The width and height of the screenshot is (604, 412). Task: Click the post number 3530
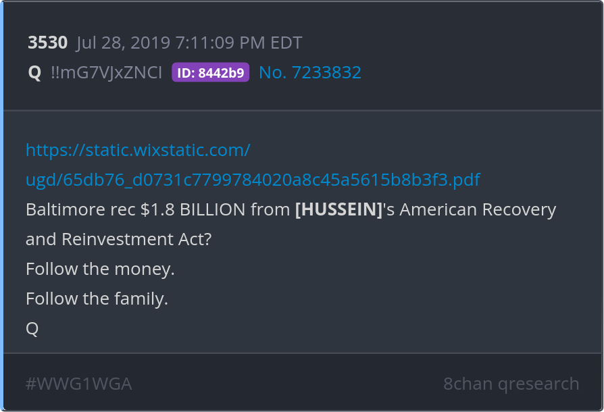(47, 43)
